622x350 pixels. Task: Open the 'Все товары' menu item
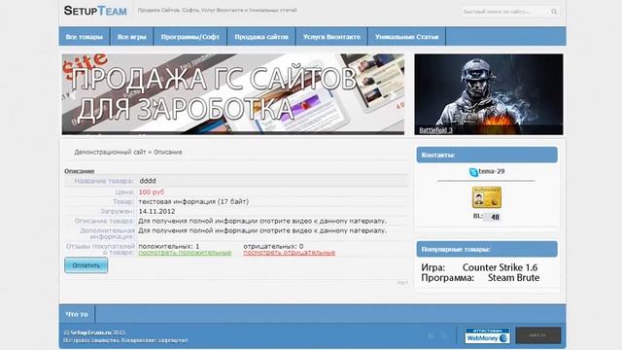coord(85,37)
